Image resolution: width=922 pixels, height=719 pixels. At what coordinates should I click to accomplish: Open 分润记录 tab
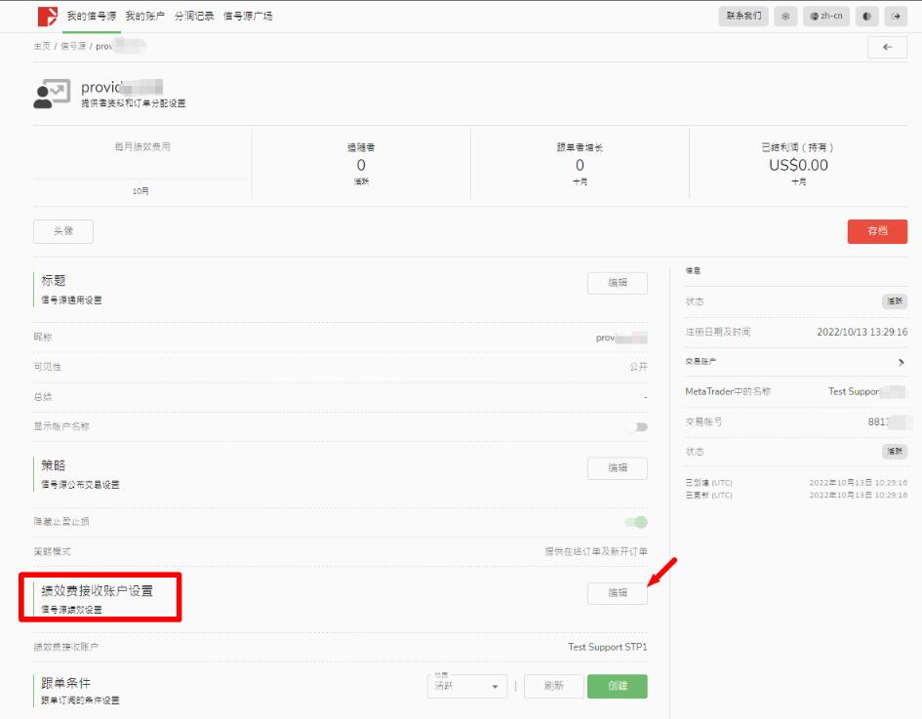coord(194,17)
